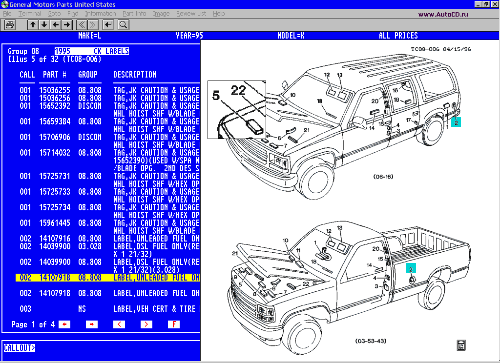
Task: Click 'Illus 5 of 32 (TC08-006)' text
Action: click(55, 59)
